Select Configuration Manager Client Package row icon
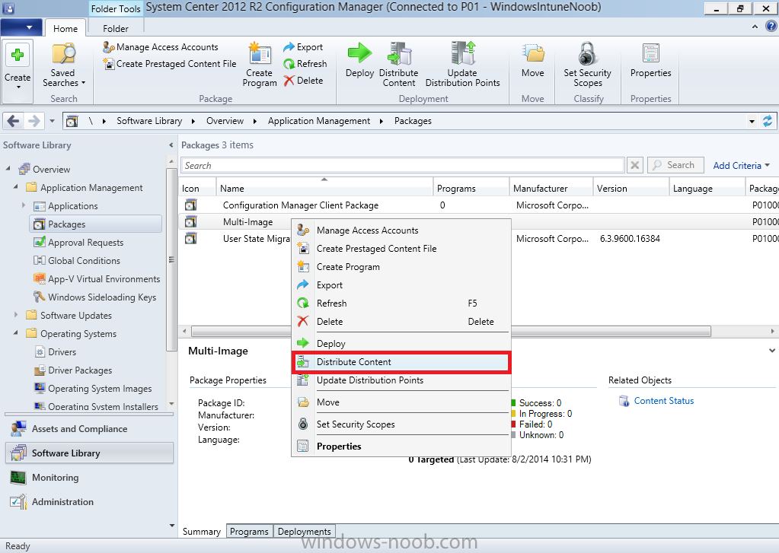Viewport: 779px width, 553px height. point(190,205)
